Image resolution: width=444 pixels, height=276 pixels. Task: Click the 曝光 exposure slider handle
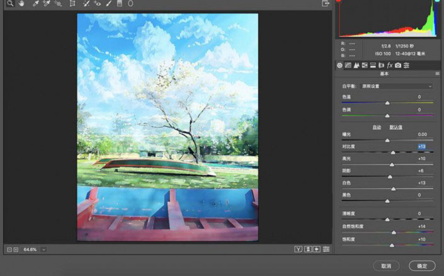pyautogui.click(x=387, y=141)
